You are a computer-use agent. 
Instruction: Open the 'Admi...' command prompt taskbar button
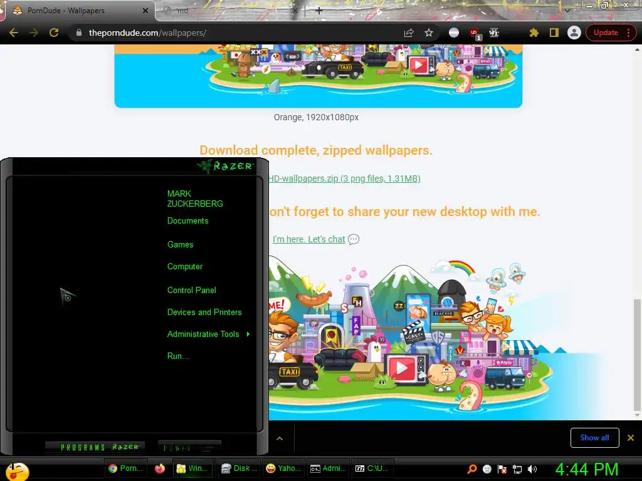click(328, 468)
